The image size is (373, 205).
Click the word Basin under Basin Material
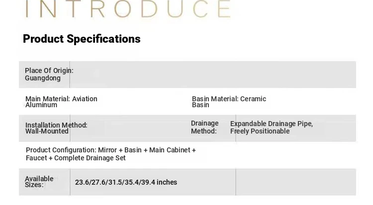pos(200,105)
